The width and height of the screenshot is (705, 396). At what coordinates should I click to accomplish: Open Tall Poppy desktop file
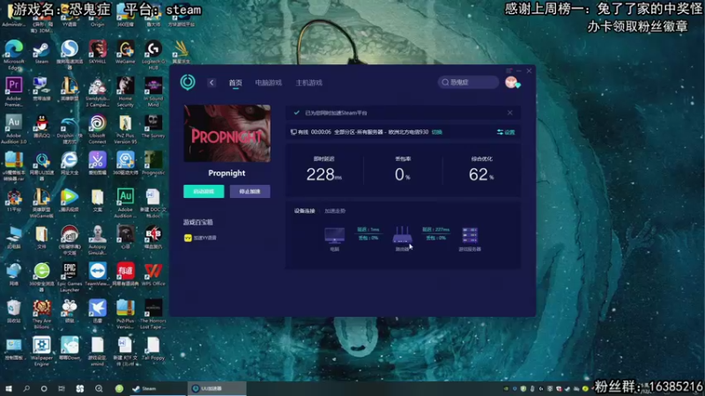[153, 348]
